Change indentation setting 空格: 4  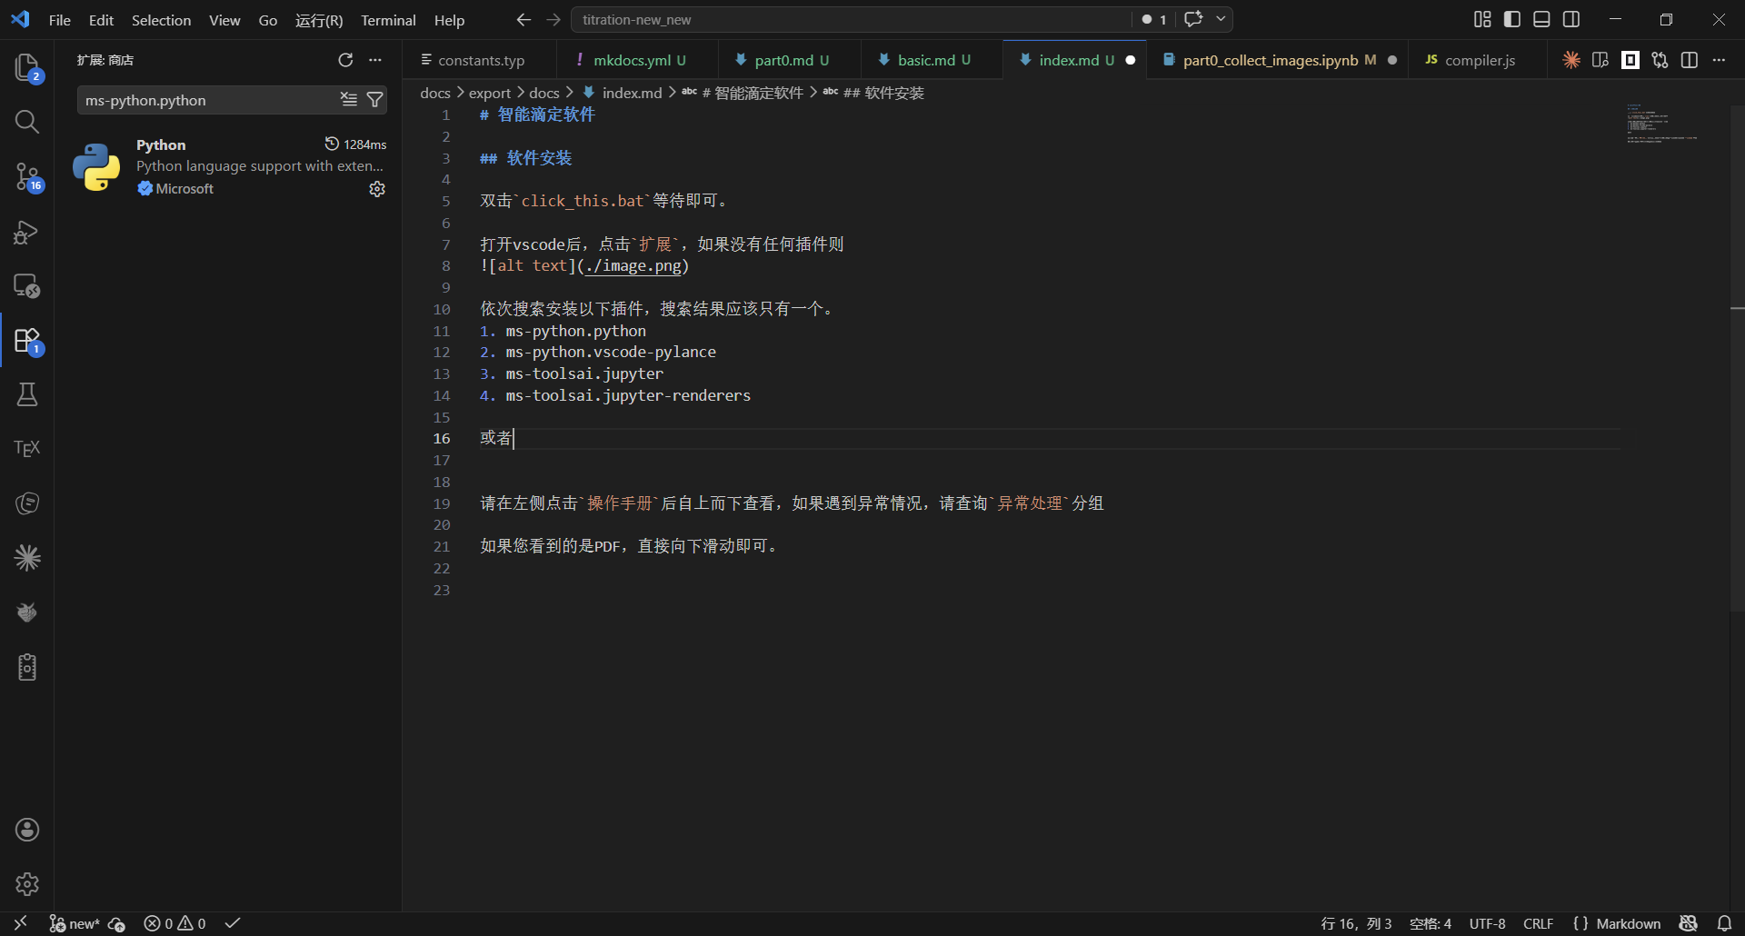pos(1431,923)
